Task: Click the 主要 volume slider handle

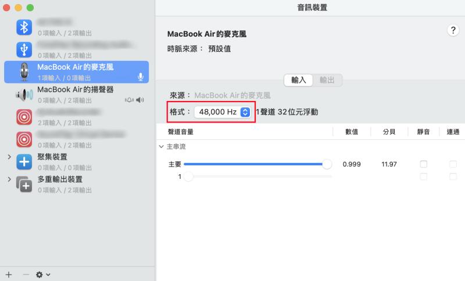Action: click(327, 164)
